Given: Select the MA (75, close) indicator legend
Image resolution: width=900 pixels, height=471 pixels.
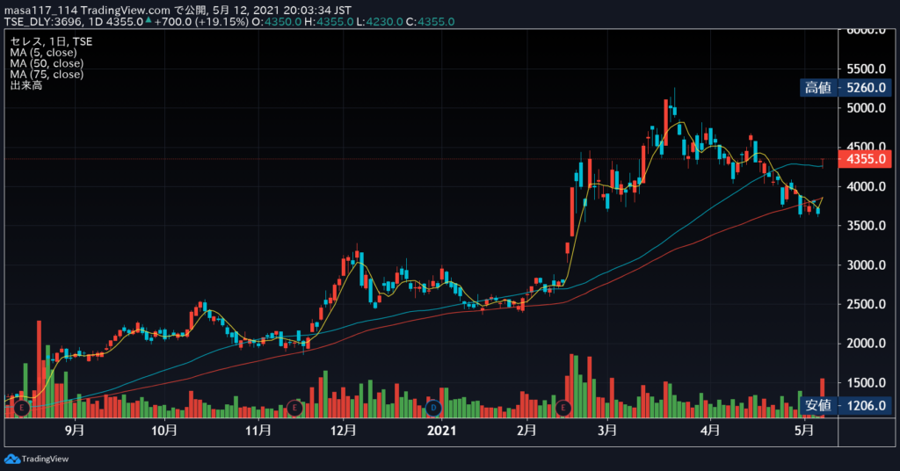Looking at the screenshot, I should 47,74.
